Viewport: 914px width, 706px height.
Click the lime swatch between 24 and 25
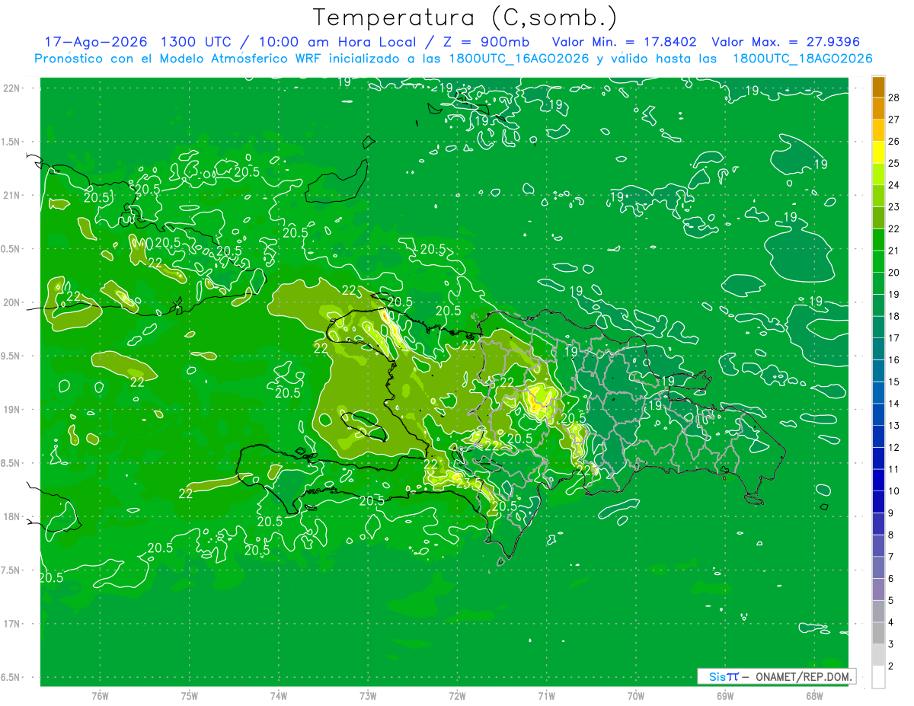[x=878, y=174]
